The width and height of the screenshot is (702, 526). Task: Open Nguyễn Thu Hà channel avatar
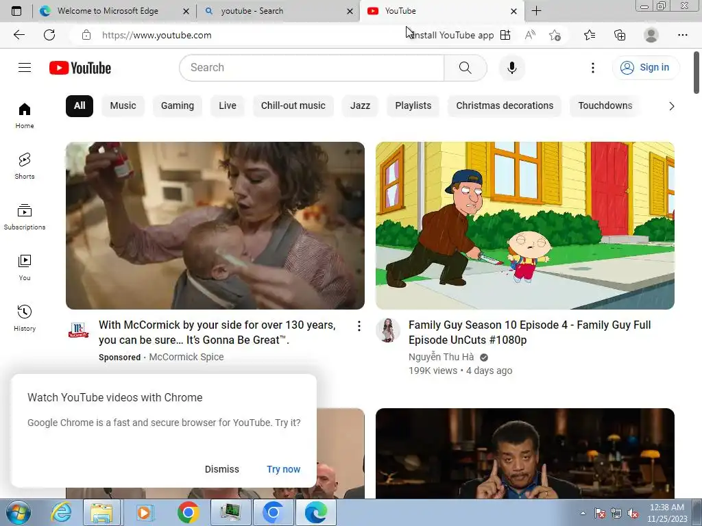click(x=388, y=330)
